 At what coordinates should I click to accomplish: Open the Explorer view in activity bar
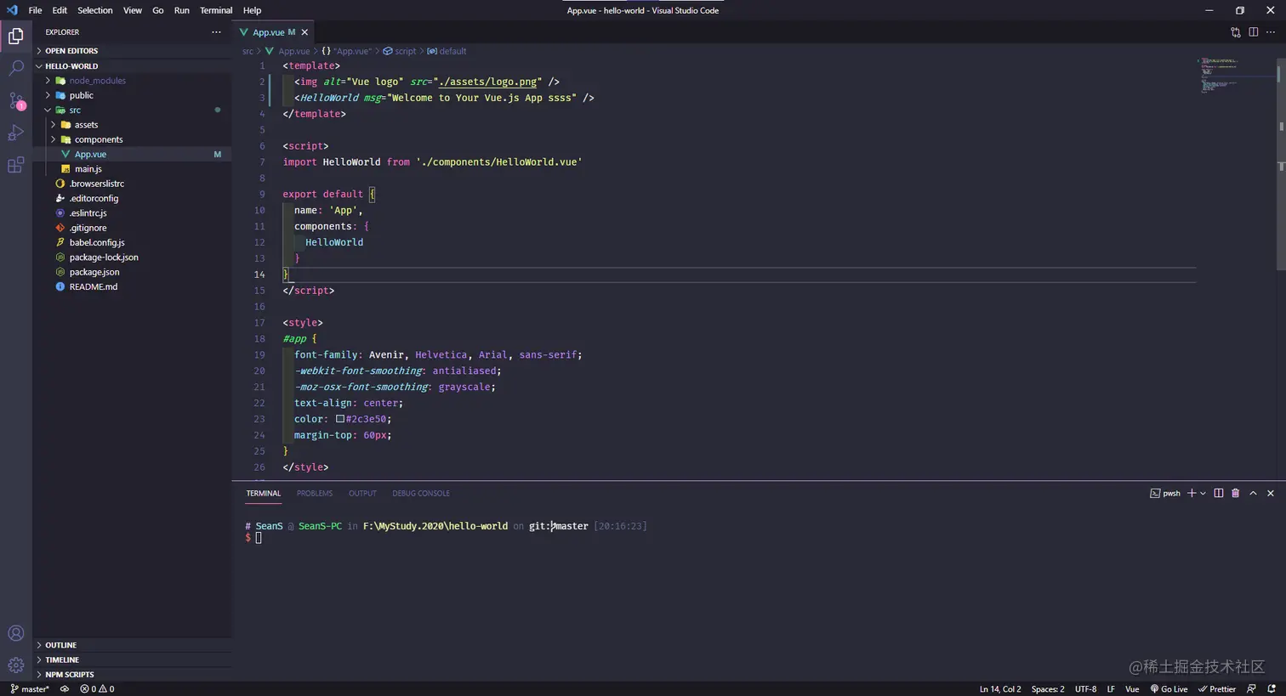point(16,36)
